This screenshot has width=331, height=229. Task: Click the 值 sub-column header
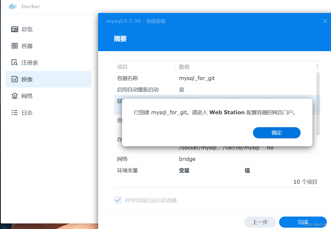tap(247, 170)
